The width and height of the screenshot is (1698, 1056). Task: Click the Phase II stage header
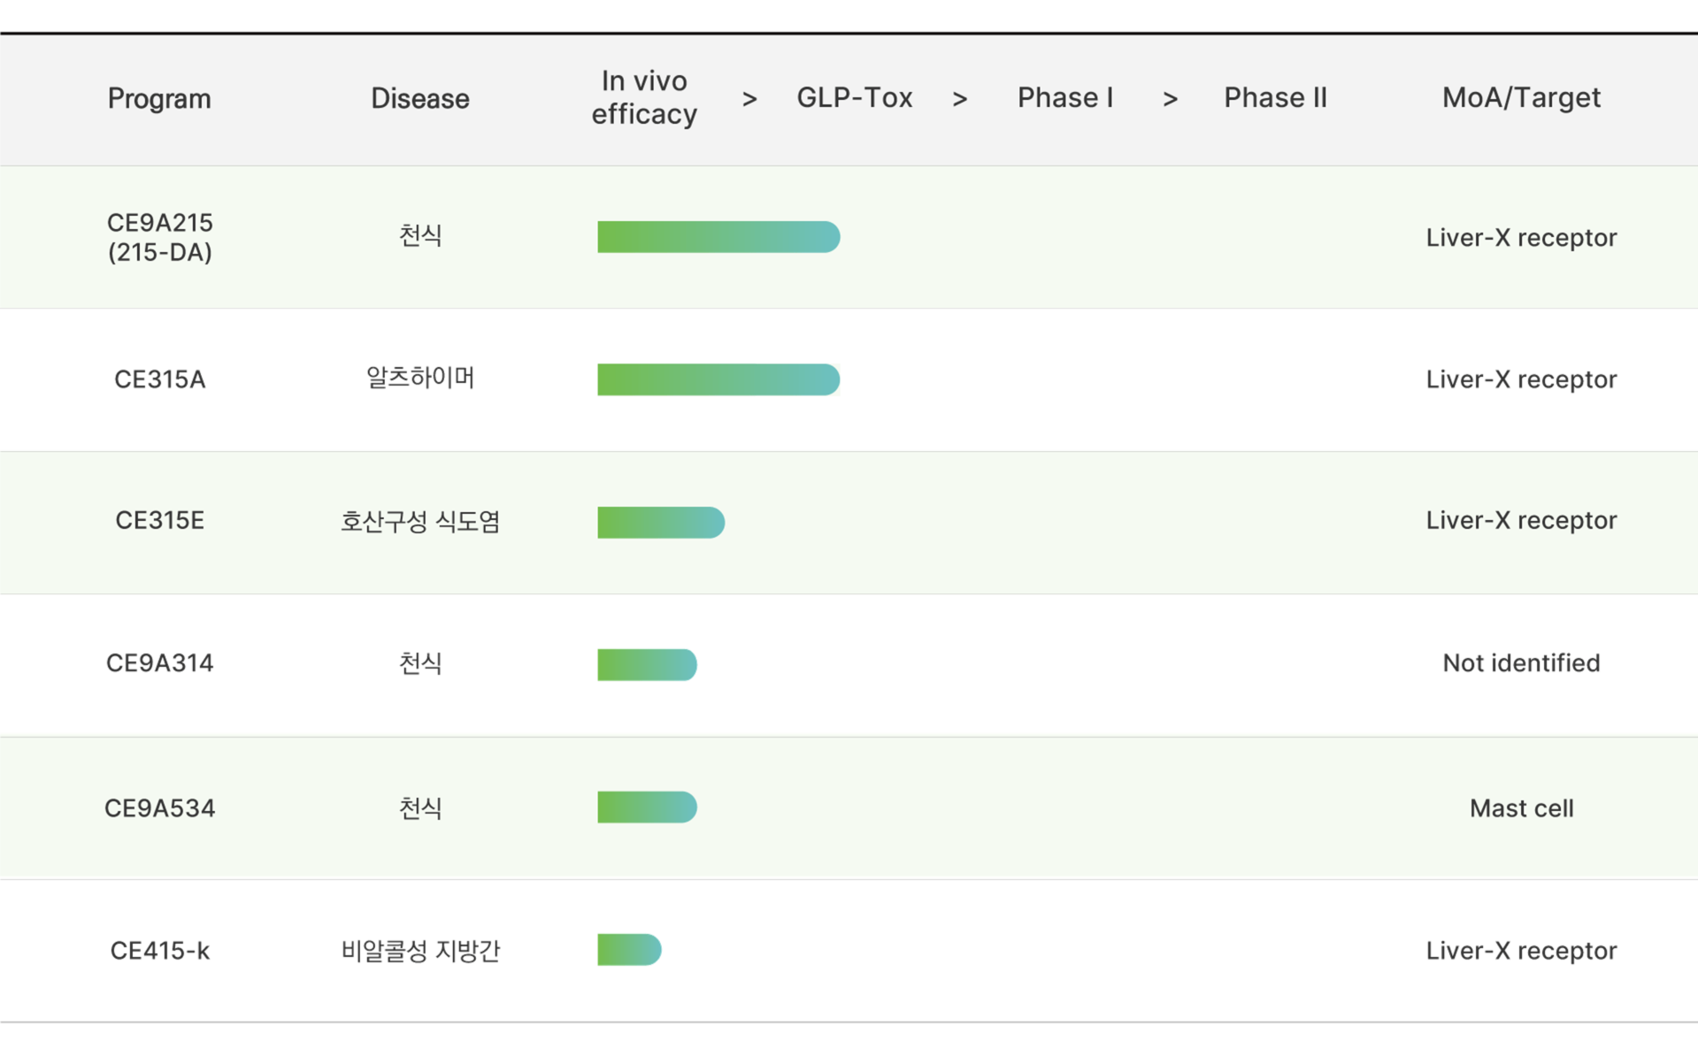(1275, 97)
